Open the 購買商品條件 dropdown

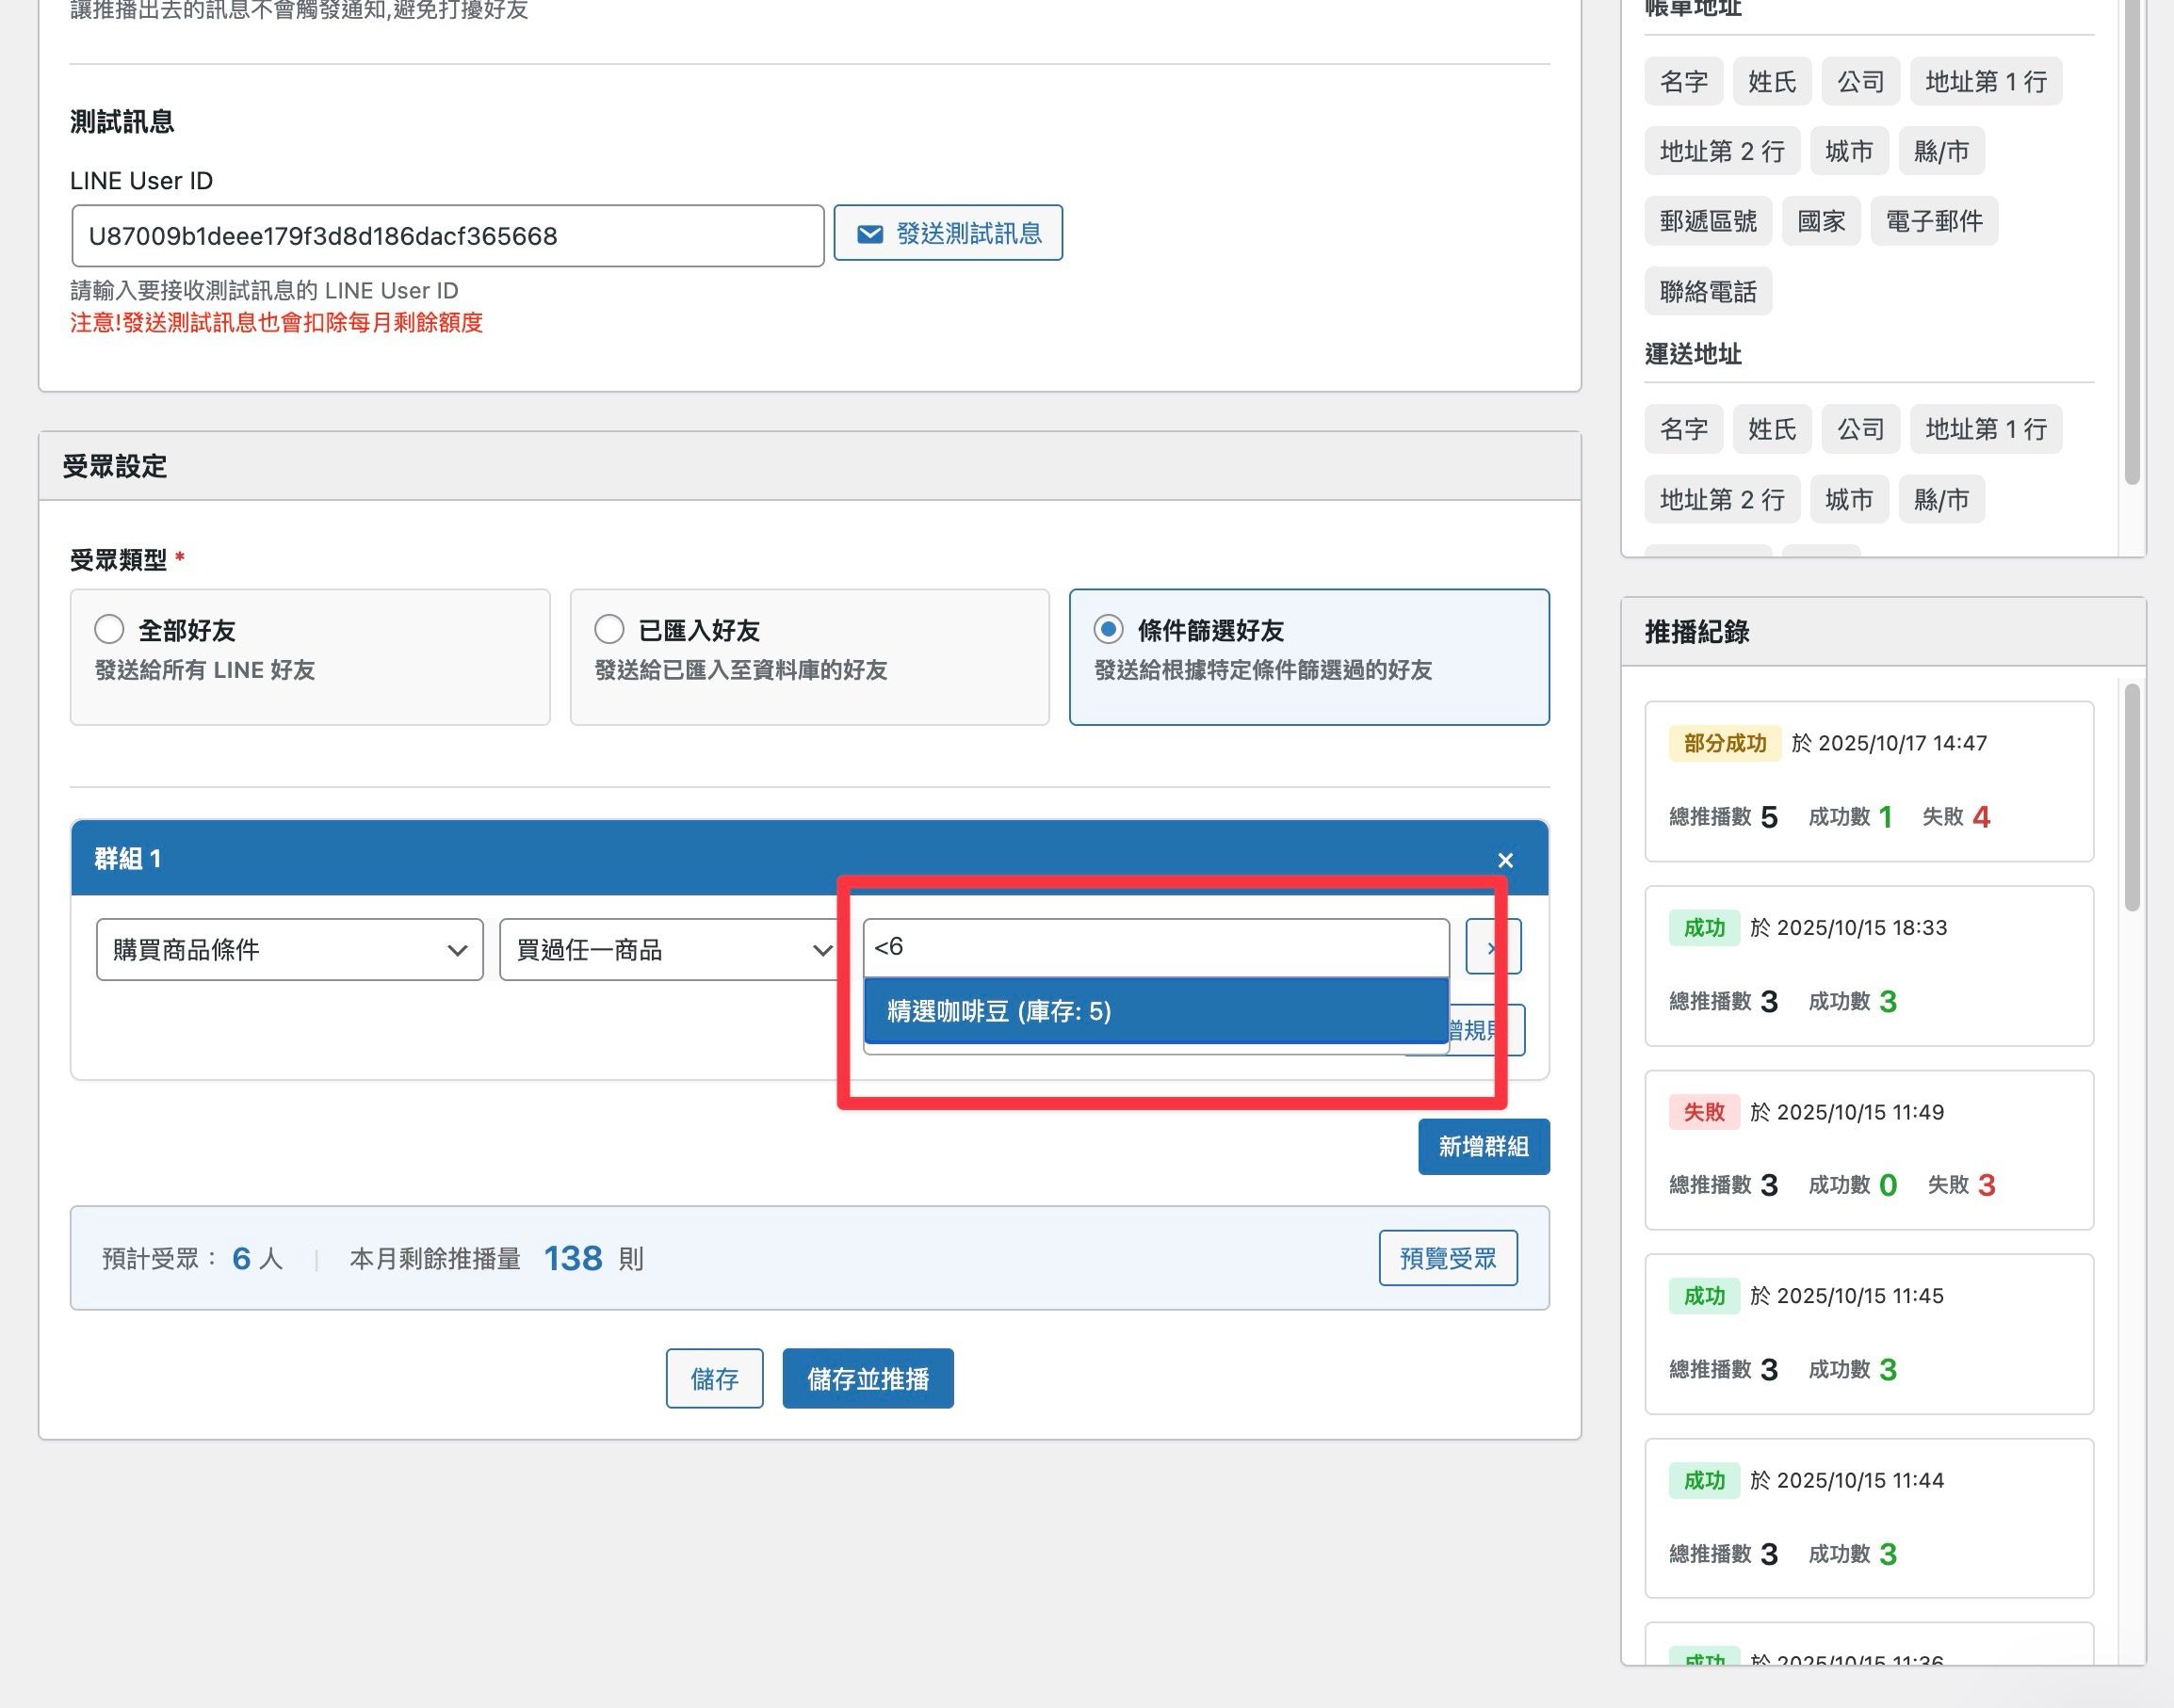tap(290, 949)
